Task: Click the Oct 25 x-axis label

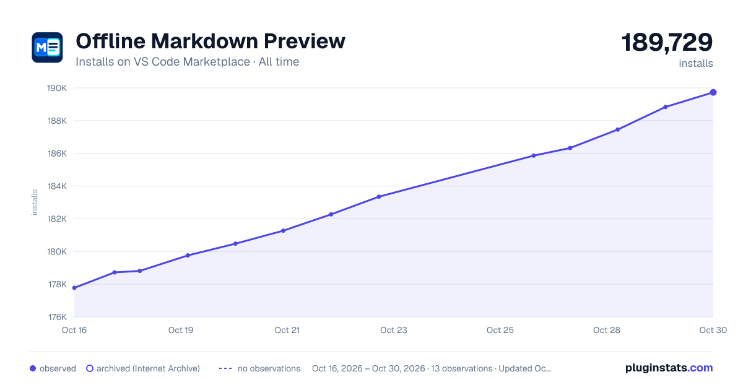Action: (500, 330)
